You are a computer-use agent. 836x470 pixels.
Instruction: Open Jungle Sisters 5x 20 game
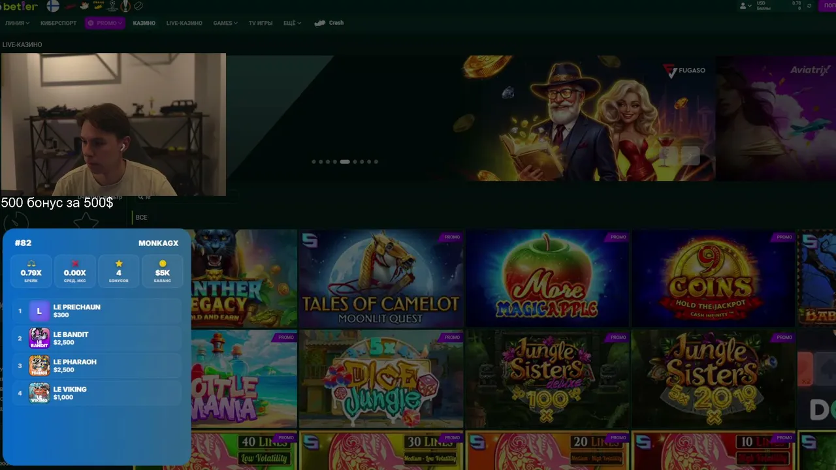click(713, 379)
